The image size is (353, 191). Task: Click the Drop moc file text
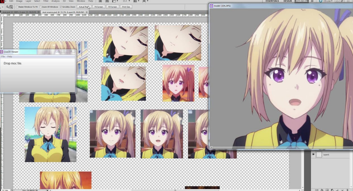click(13, 64)
